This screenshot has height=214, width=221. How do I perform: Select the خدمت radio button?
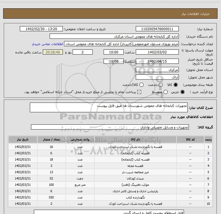(x=161, y=85)
